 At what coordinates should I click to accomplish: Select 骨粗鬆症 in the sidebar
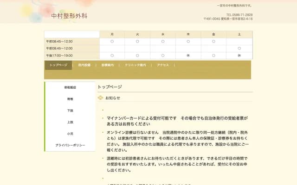click(x=70, y=87)
